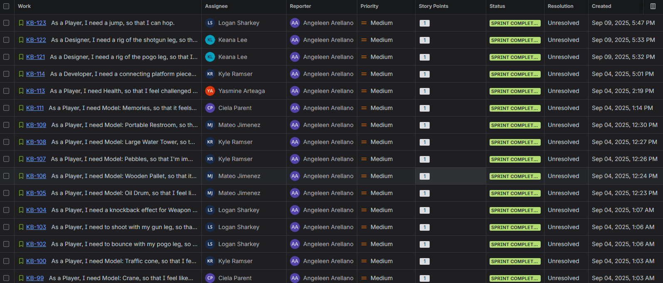Toggle the select-all checkbox in the header
The image size is (663, 283).
6,6
